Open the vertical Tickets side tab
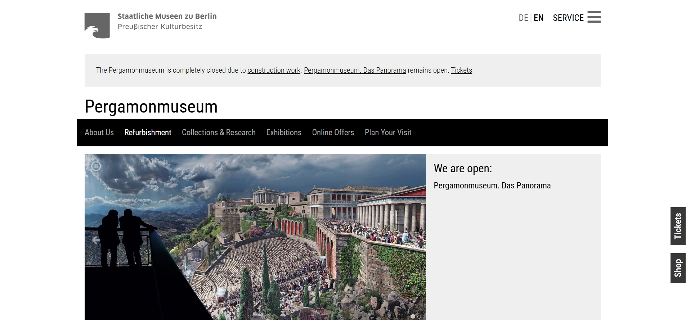 tap(678, 226)
